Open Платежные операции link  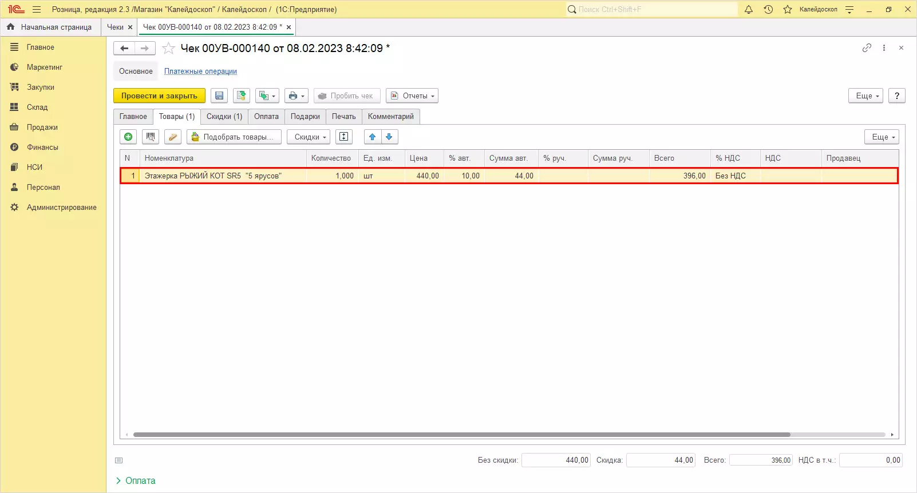pyautogui.click(x=200, y=71)
